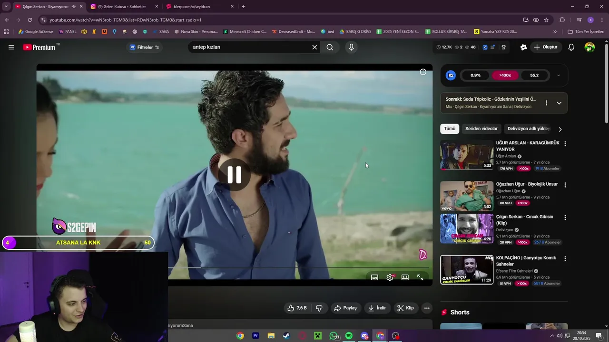Screen dimensions: 609x342
Task: Show hidden bookmarks overflow chevron
Action: click(x=555, y=32)
